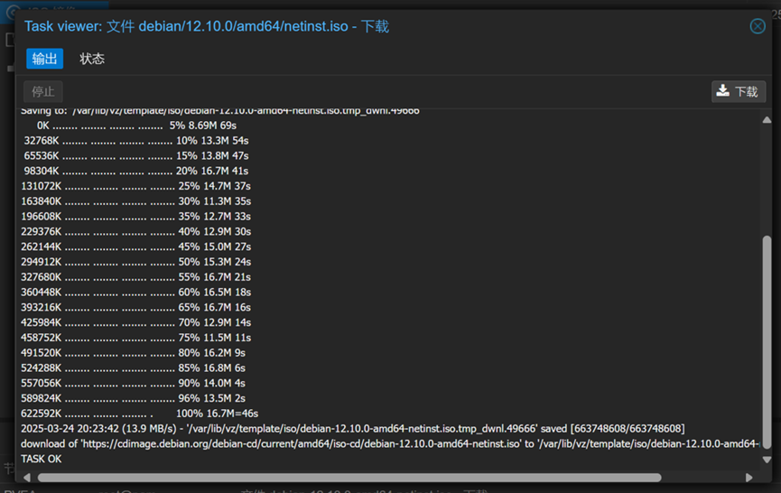Click the 'download of https://cdimage.debian.org' line
This screenshot has width=781, height=493.
tap(390, 443)
